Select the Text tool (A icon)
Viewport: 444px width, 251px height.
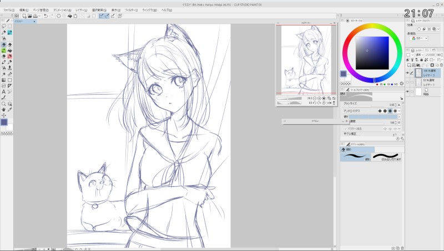tap(4, 91)
